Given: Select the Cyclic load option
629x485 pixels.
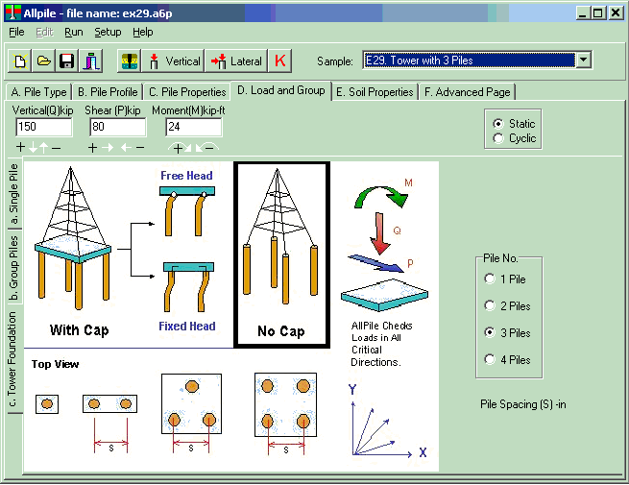Looking at the screenshot, I should click(497, 138).
